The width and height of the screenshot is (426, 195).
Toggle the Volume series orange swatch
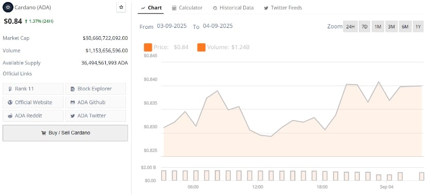pyautogui.click(x=201, y=47)
